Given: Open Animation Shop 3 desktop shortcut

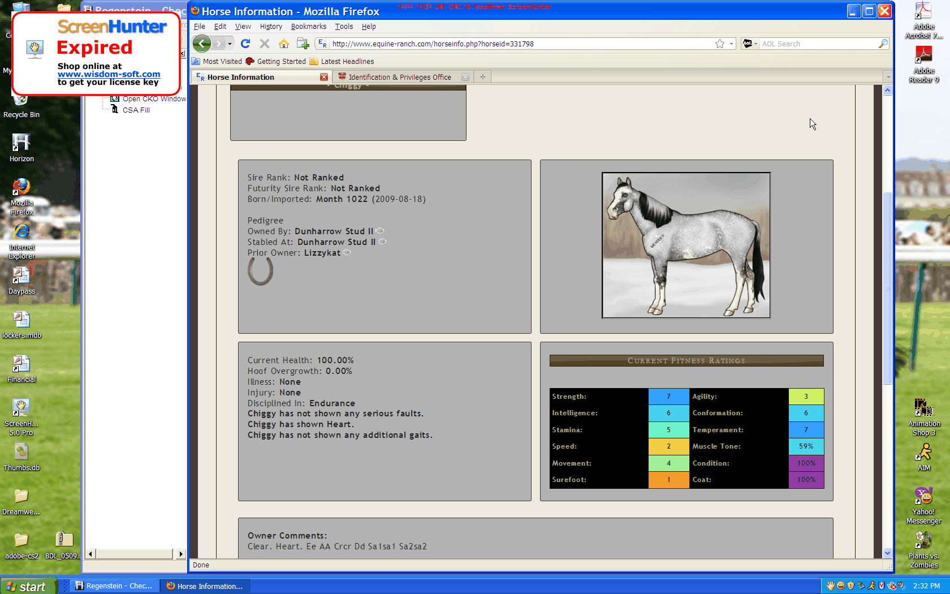Looking at the screenshot, I should [x=924, y=417].
